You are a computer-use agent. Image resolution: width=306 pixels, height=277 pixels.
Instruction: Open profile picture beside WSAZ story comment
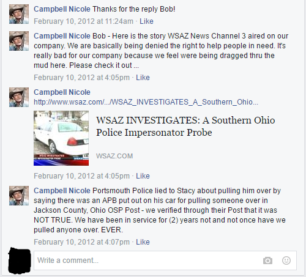(19, 41)
